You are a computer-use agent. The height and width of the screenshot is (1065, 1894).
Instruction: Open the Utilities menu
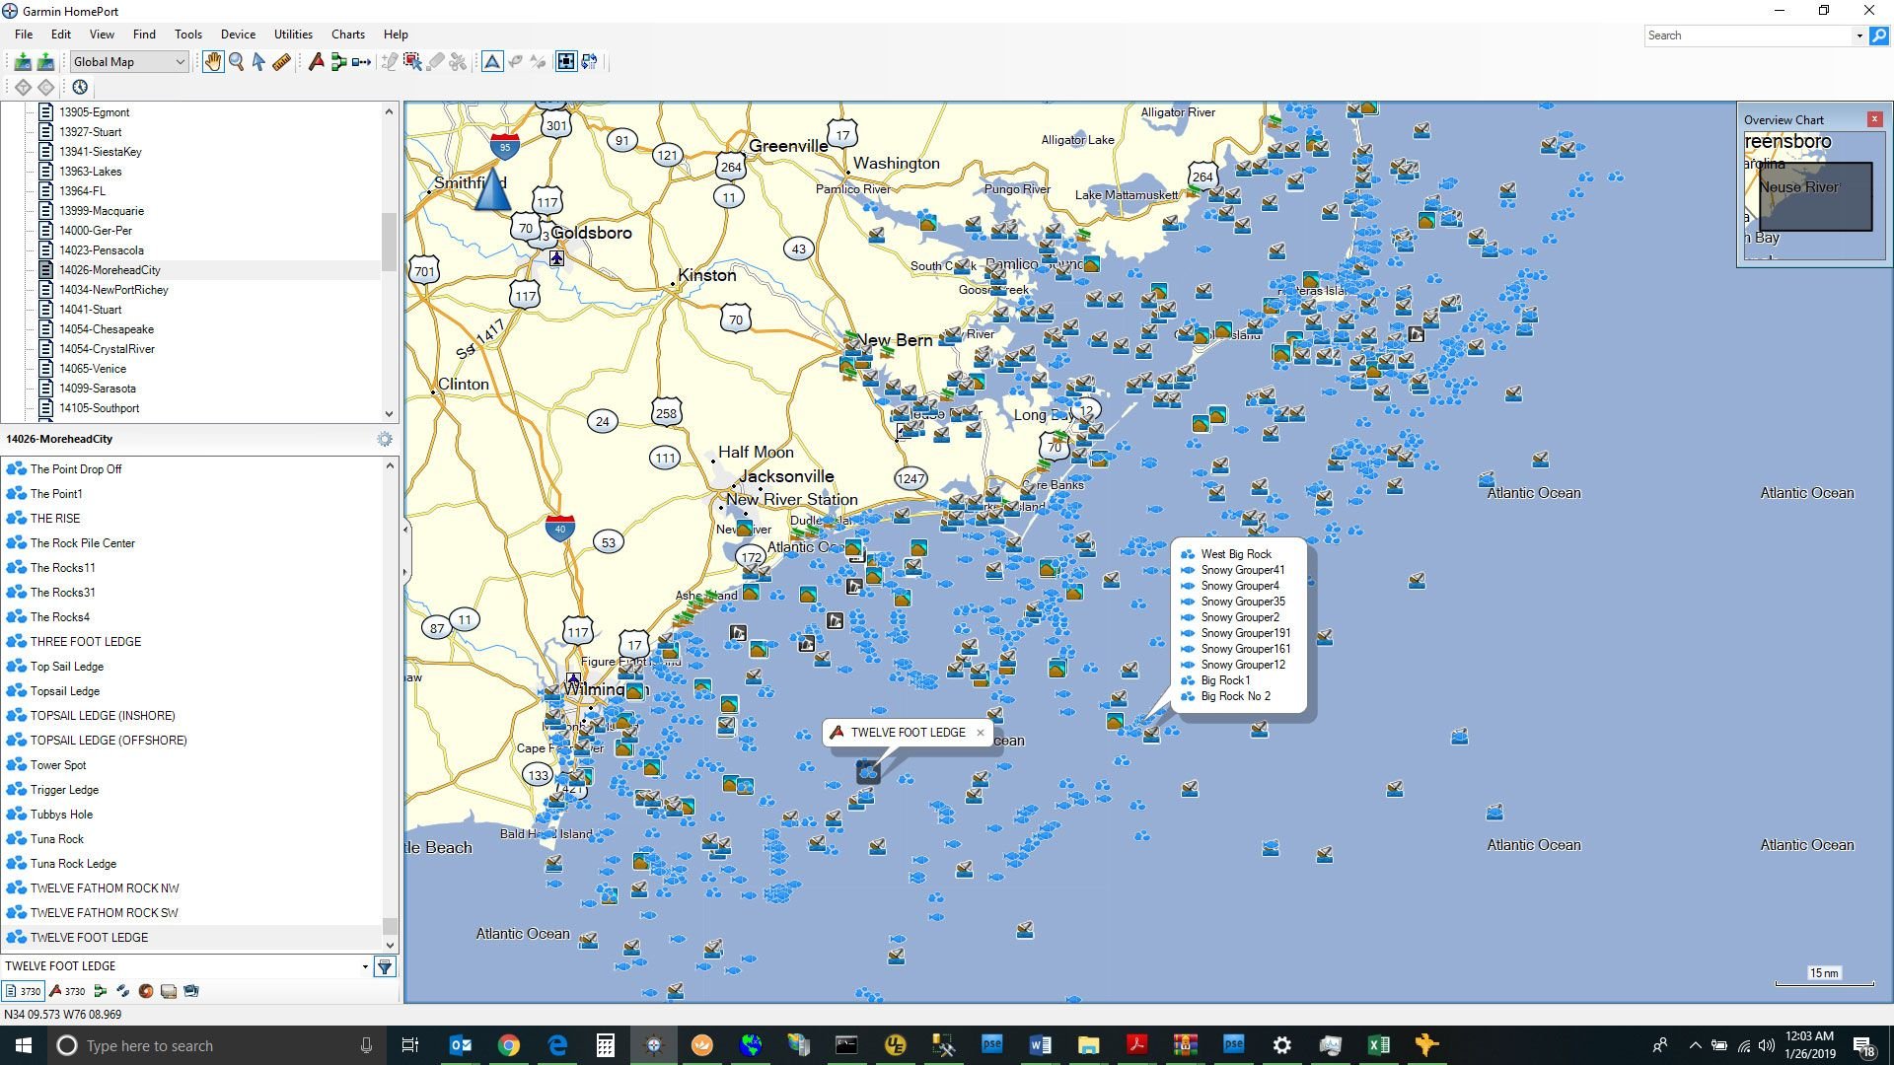click(x=293, y=35)
